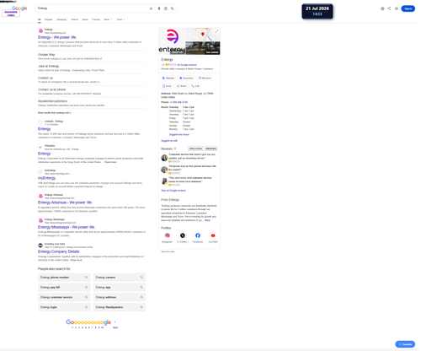Screen dimensions: 421x351
Task: Switch to the Videos tab
Action: click(x=74, y=19)
